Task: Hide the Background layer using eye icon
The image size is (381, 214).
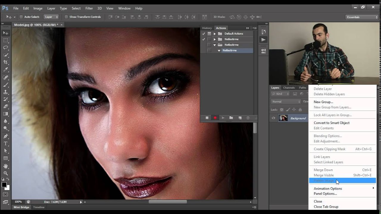Action: pos(274,118)
